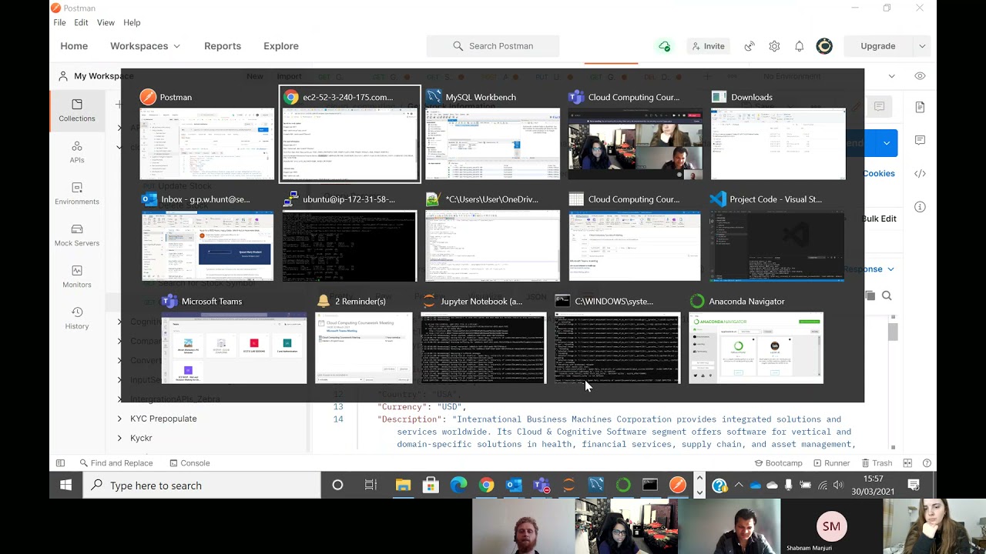Viewport: 986px width, 554px height.
Task: Open the Mock Servers sidebar panel
Action: point(77,235)
